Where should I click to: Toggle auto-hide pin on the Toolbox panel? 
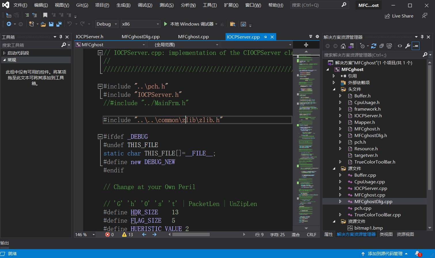point(61,37)
